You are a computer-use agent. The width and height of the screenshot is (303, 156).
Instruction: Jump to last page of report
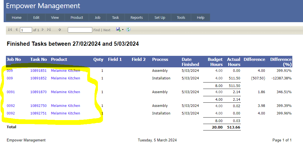tap(49, 29)
